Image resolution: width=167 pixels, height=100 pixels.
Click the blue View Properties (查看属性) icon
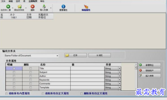(x=63, y=7)
